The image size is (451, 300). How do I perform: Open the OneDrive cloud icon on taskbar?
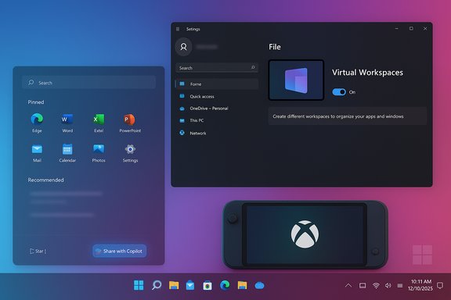[x=259, y=285]
